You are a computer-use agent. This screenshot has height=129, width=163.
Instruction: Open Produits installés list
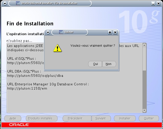42,118
